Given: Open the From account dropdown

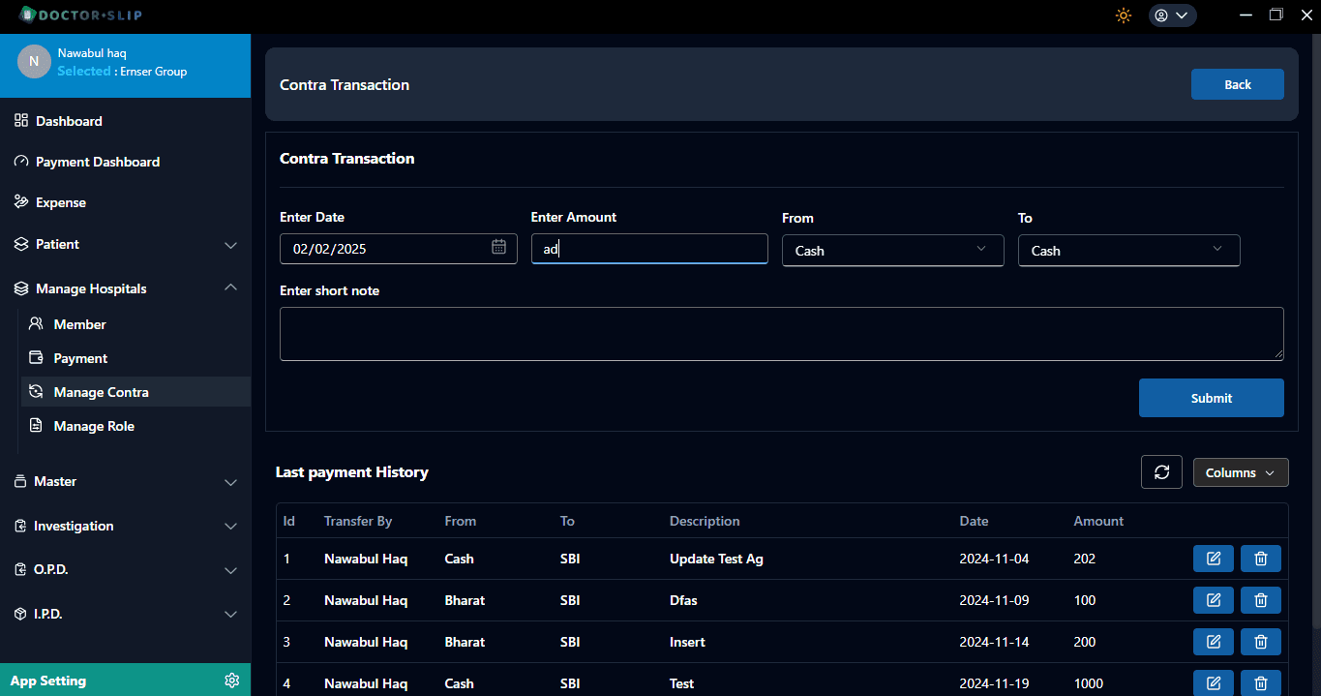Looking at the screenshot, I should pos(891,251).
